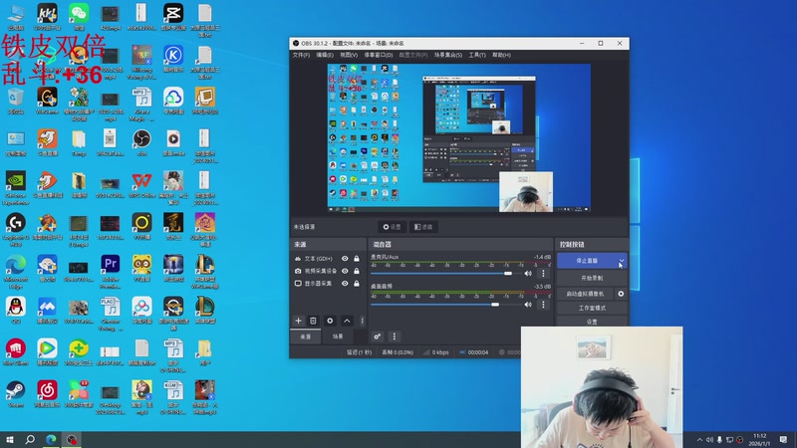Toggle visibility of 视频采集设备 source
The width and height of the screenshot is (797, 448).
coord(345,271)
